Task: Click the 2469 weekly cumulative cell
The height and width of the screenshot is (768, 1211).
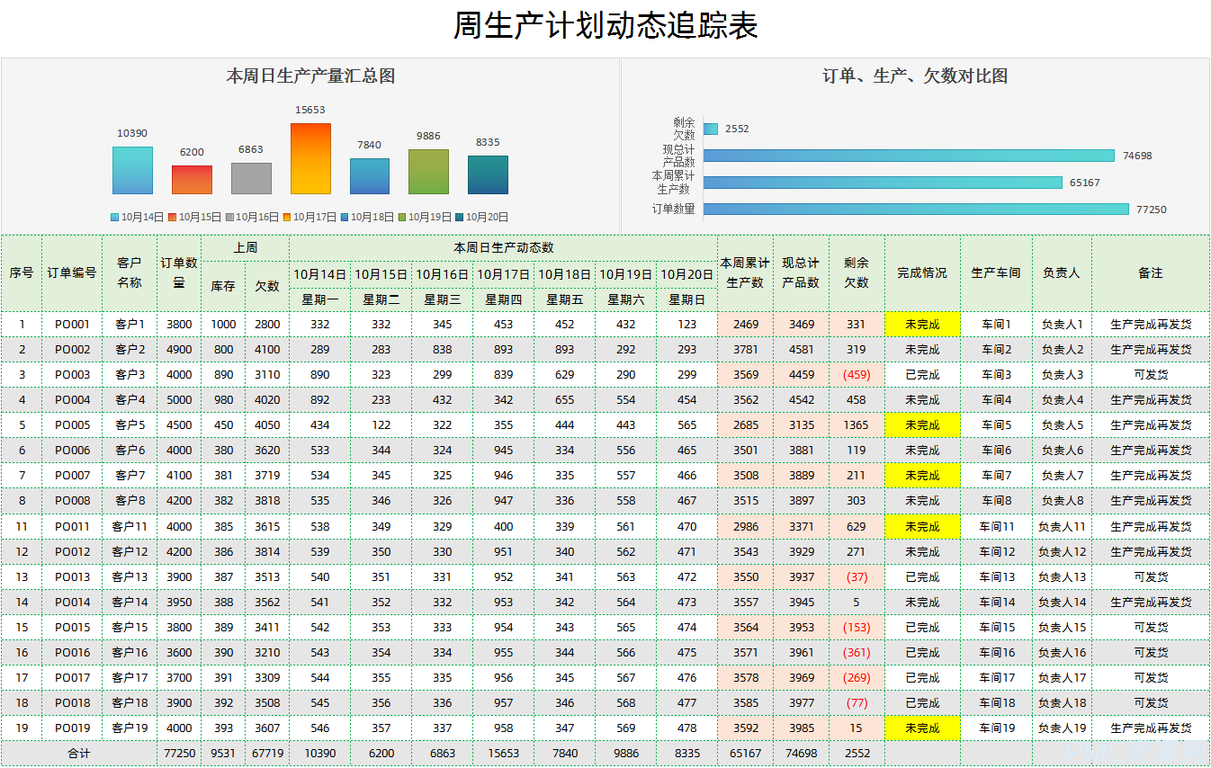Action: click(745, 325)
